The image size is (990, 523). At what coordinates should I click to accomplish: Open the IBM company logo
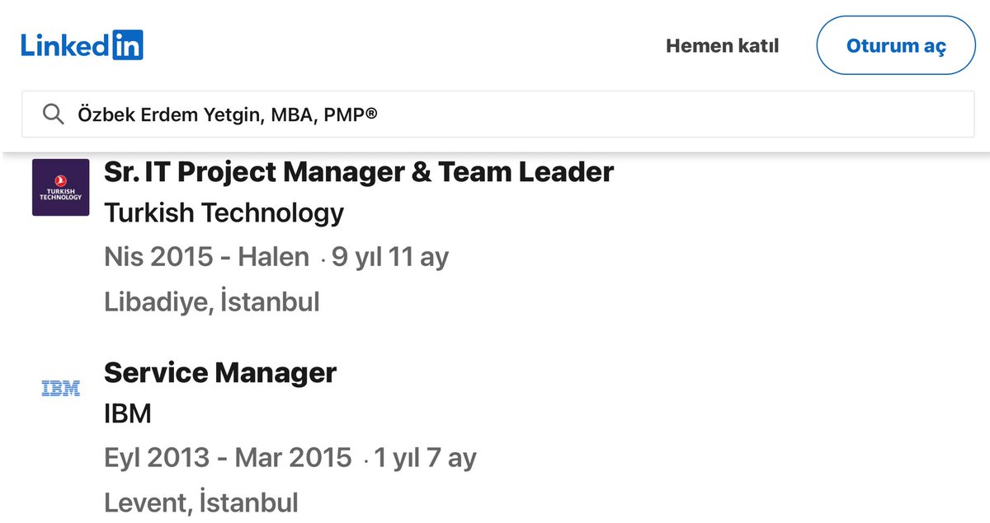coord(60,388)
